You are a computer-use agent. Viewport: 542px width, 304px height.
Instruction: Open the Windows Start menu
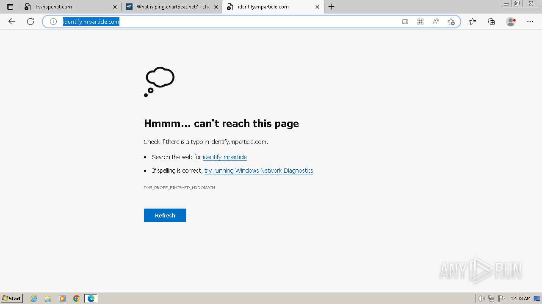pos(12,299)
